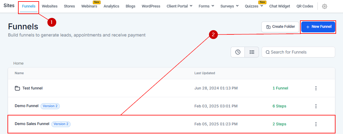Image resolution: width=343 pixels, height=134 pixels.
Task: Click the Create Folder button
Action: 280,27
